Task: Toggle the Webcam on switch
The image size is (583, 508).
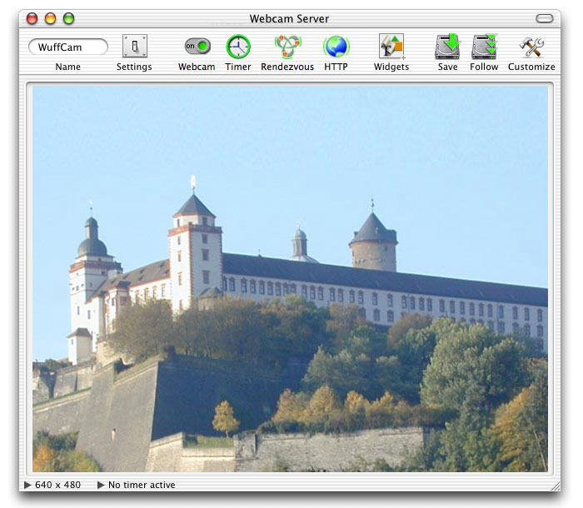Action: 197,47
